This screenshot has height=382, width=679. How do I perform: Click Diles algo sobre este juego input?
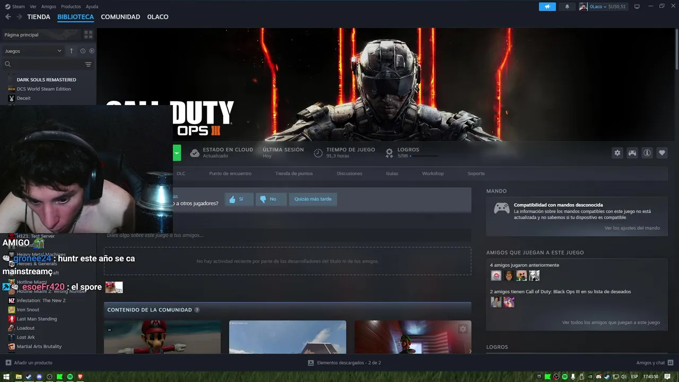tap(288, 235)
